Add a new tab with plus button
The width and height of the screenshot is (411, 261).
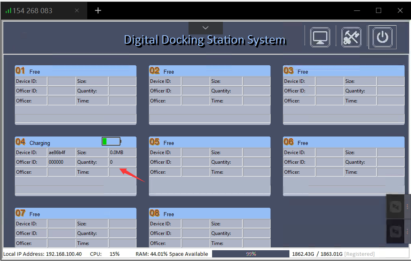tap(98, 11)
